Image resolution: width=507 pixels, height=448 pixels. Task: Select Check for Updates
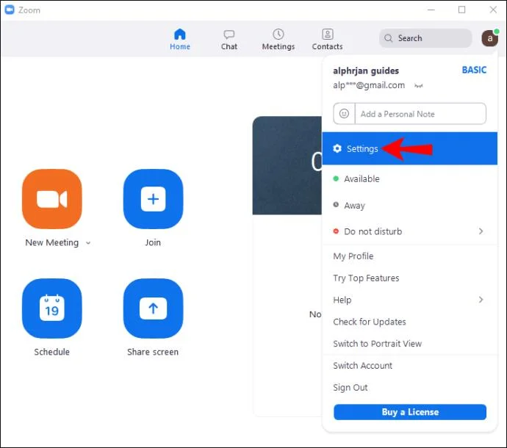410,322
